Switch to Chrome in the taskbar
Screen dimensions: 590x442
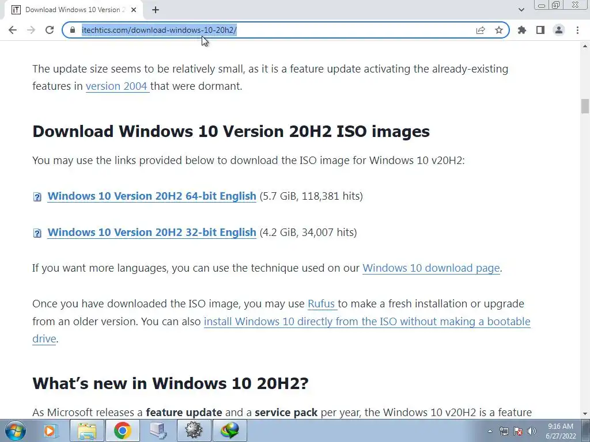pyautogui.click(x=122, y=430)
